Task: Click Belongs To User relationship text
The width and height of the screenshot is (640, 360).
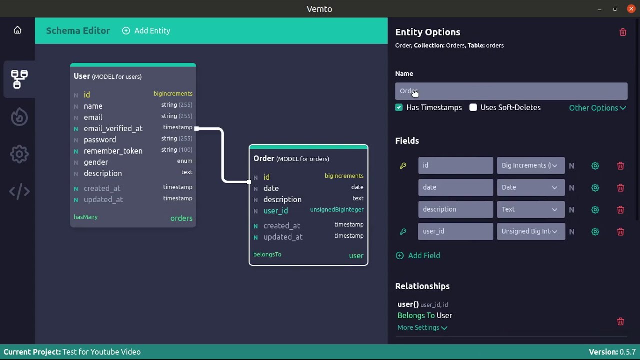Action: tap(425, 316)
